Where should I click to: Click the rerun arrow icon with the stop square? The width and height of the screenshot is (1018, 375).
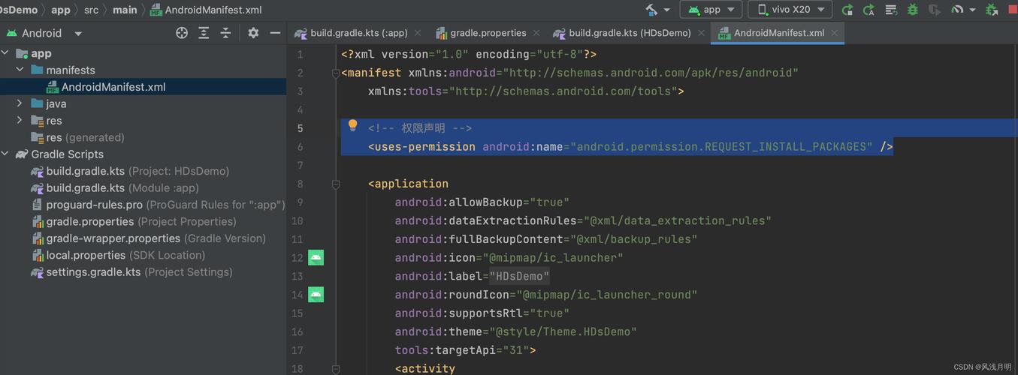point(847,10)
